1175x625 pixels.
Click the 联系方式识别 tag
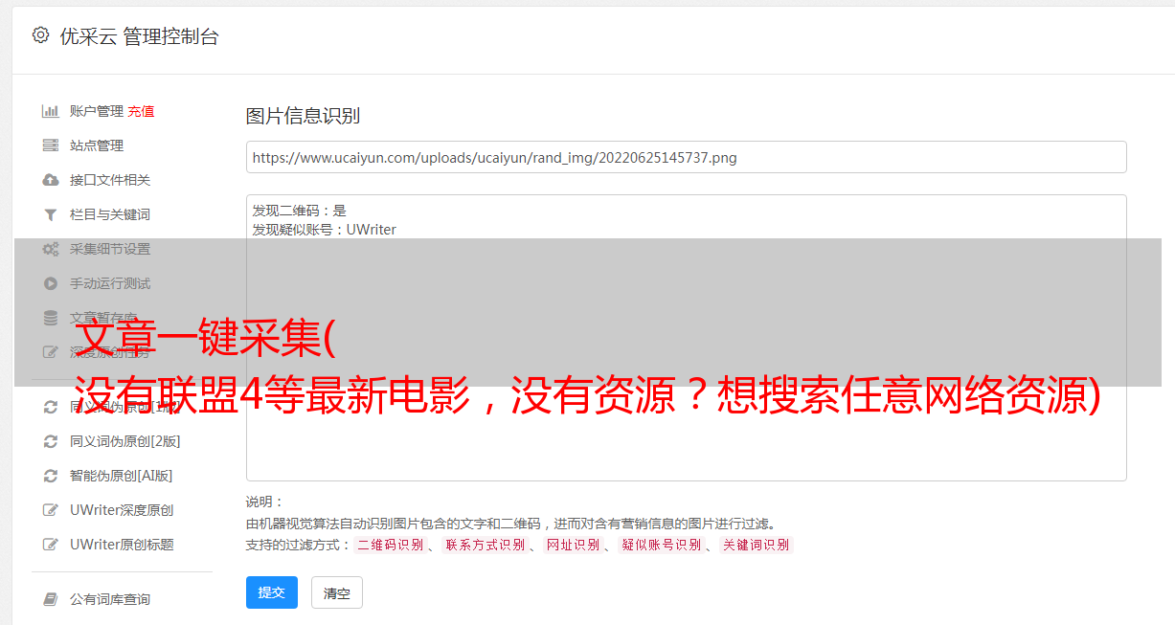tap(485, 545)
